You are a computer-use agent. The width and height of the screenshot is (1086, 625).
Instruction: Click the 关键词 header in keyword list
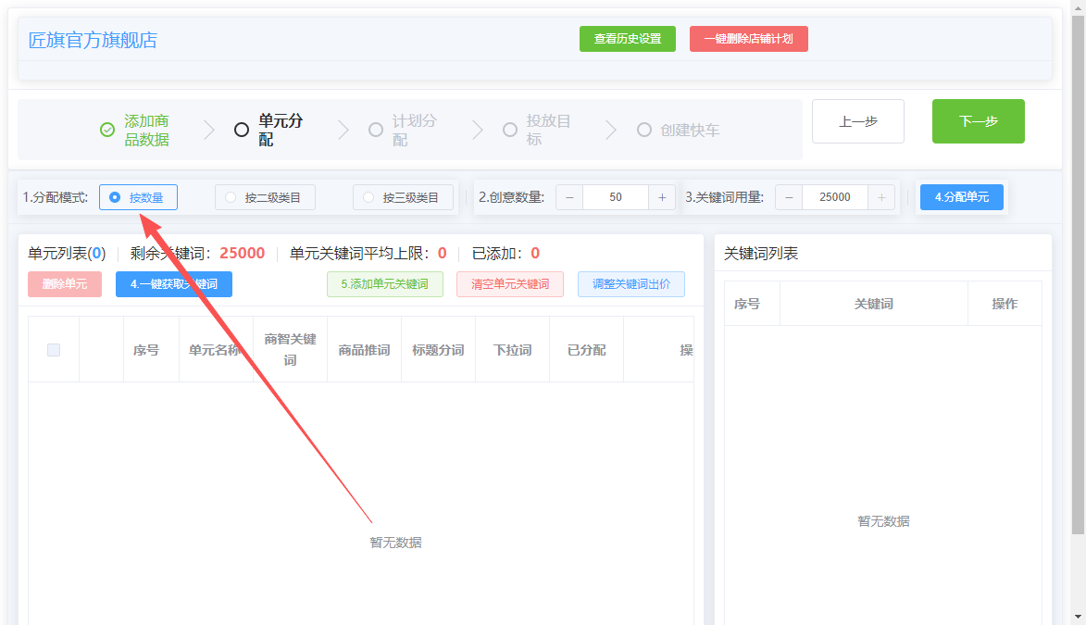click(x=873, y=304)
